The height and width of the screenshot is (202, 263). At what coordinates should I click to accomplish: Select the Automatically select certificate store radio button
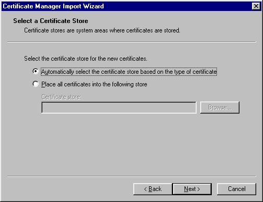(36, 71)
